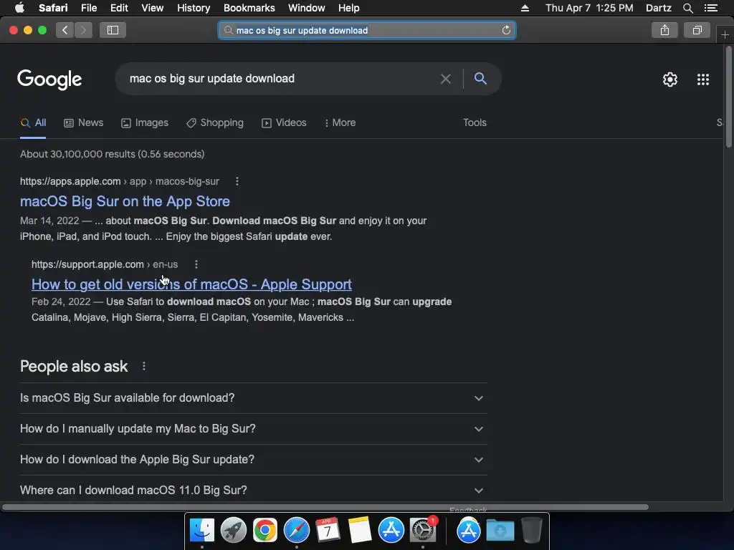
Task: Click Safari's forward arrow button
Action: [x=83, y=30]
